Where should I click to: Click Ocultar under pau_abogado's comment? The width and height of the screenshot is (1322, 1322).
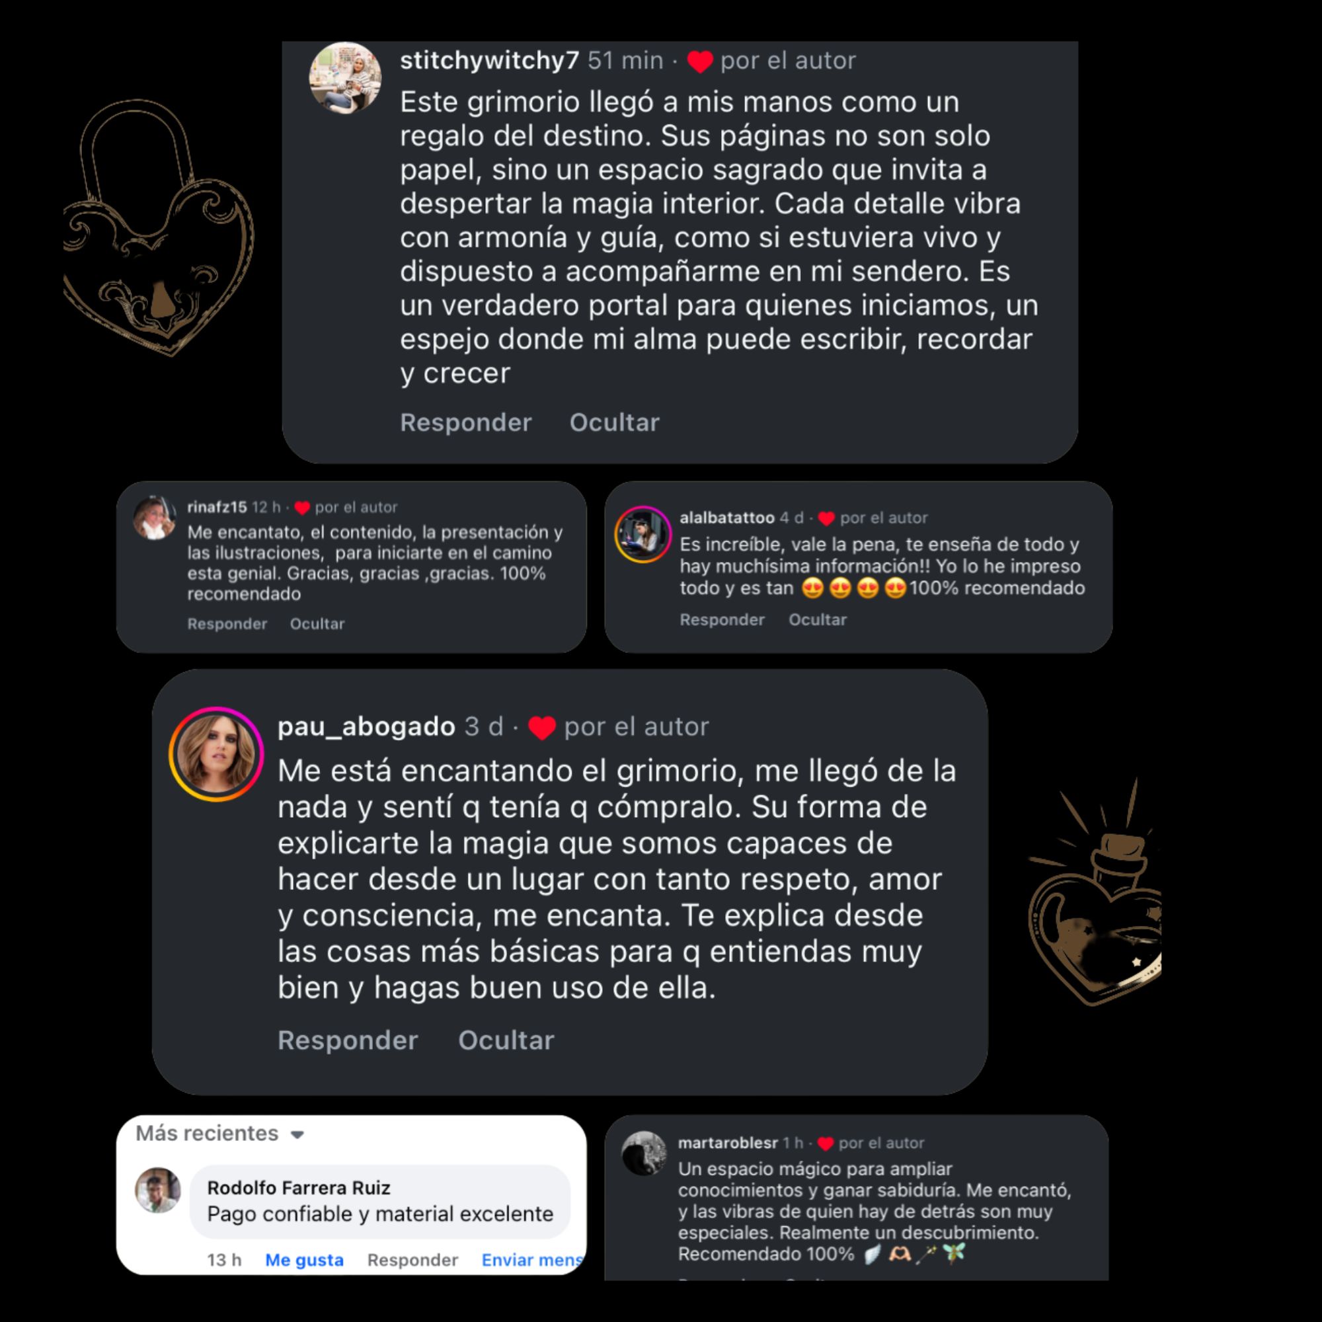[x=506, y=1040]
